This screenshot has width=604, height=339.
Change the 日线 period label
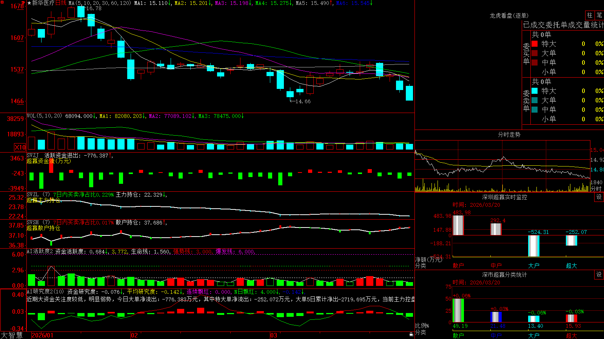point(61,3)
